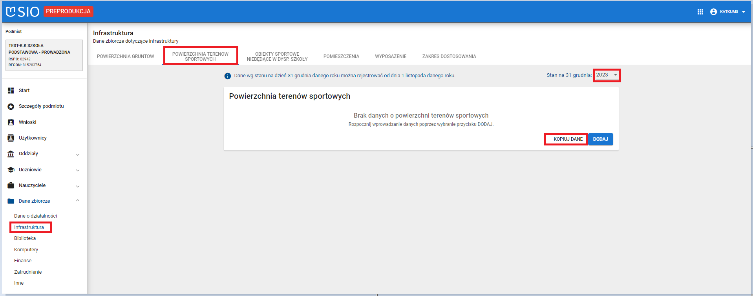Click the Szczegóły podmiotu star icon
753x296 pixels.
[x=11, y=106]
